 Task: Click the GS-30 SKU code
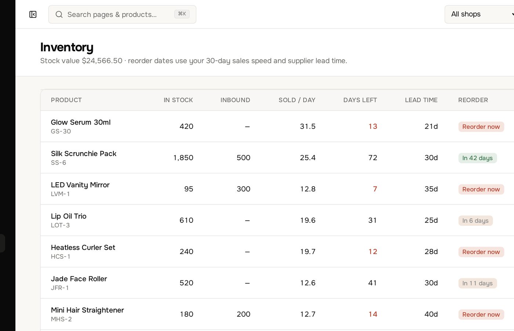click(x=61, y=131)
